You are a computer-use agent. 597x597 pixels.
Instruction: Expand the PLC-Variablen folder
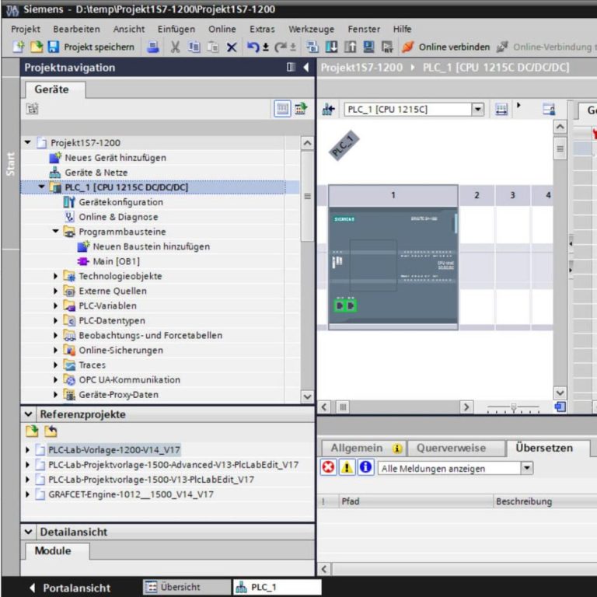tap(56, 305)
